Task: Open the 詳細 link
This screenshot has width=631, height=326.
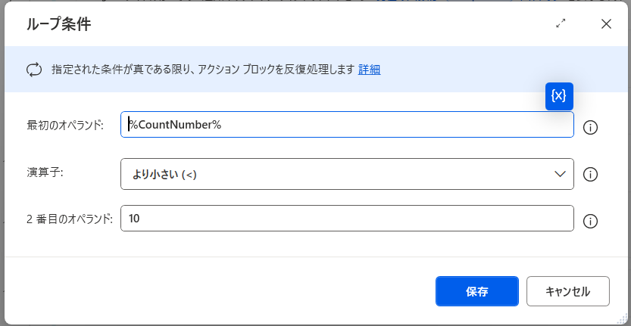Action: click(x=369, y=70)
